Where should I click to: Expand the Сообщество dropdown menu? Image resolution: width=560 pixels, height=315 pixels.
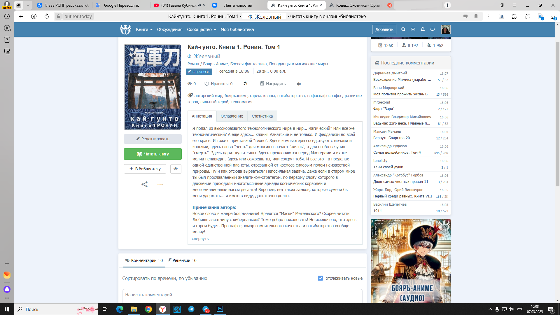201,29
